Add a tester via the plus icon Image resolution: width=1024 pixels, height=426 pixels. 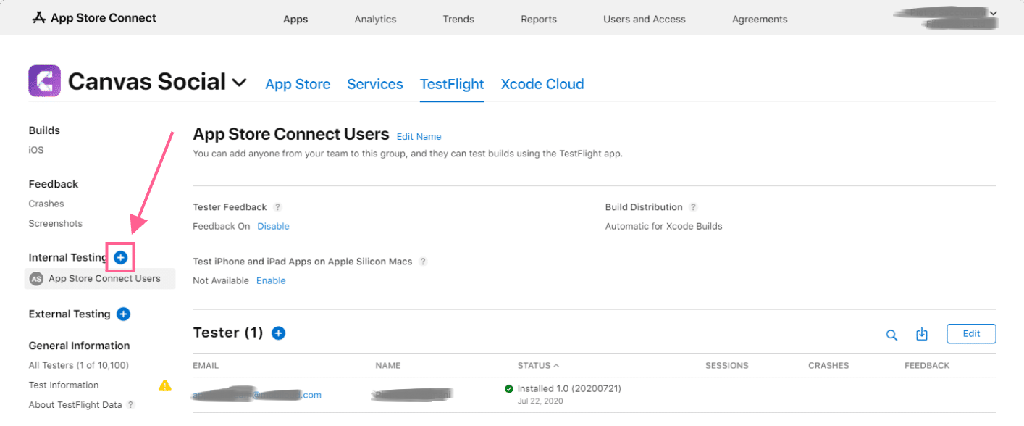tap(278, 333)
